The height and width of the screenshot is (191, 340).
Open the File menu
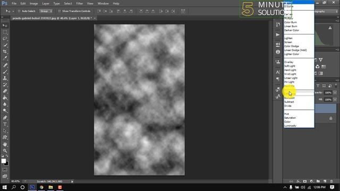14,4
